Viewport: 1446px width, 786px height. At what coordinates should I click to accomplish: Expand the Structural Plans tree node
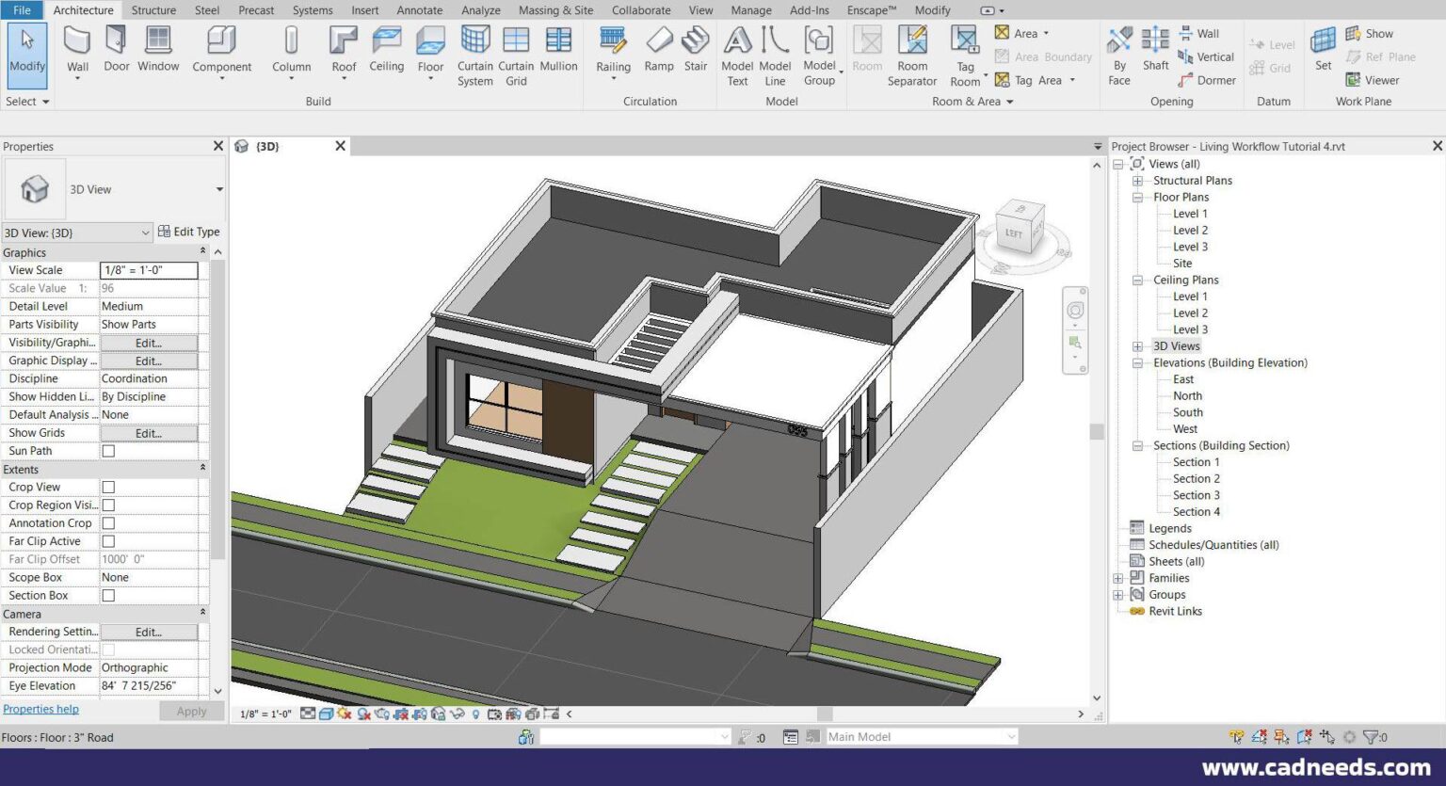coord(1137,181)
